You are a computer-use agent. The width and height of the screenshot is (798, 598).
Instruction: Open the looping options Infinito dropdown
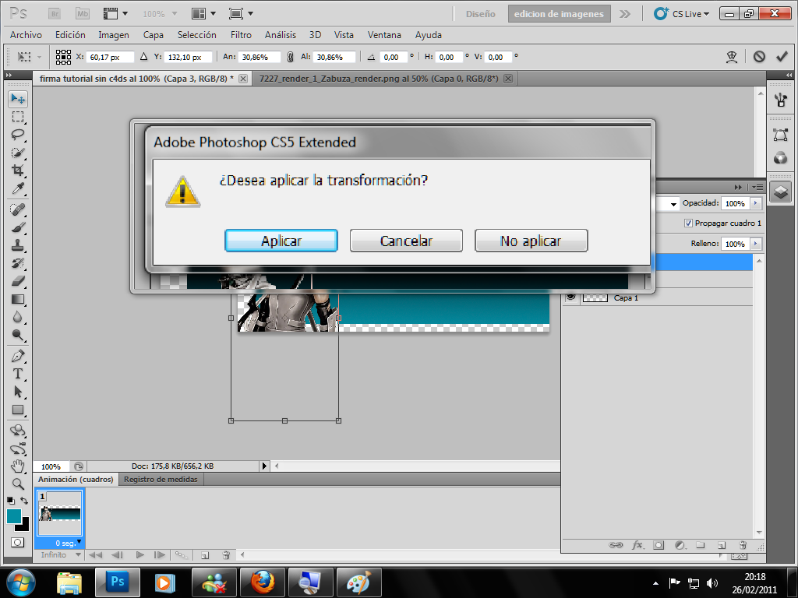coord(61,554)
